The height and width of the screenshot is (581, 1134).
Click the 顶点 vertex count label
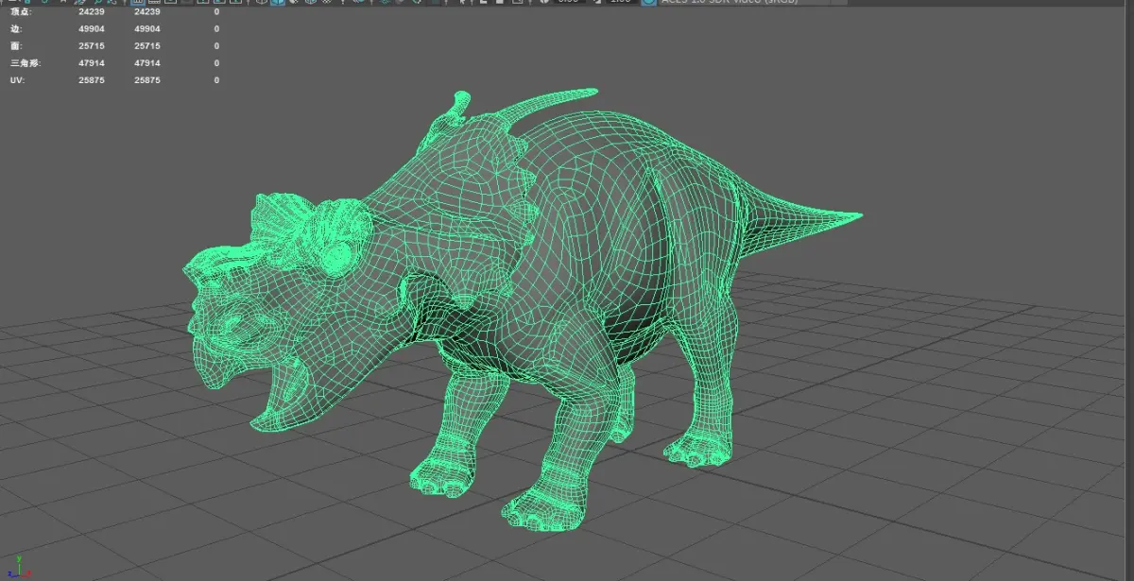pyautogui.click(x=21, y=12)
